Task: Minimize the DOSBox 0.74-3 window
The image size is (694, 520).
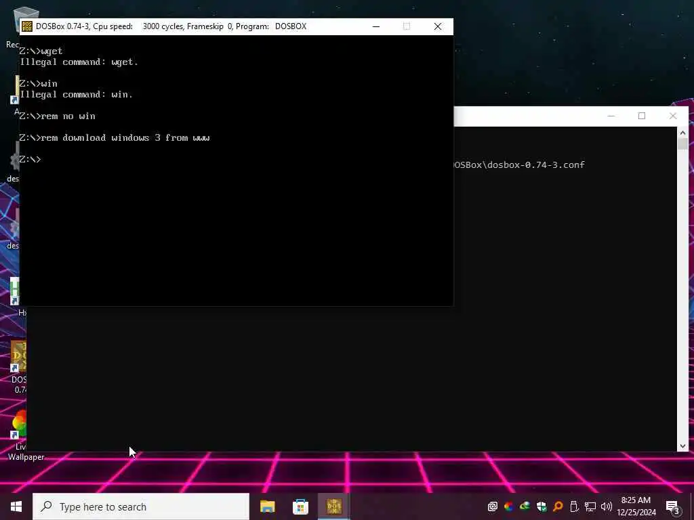Action: (376, 26)
